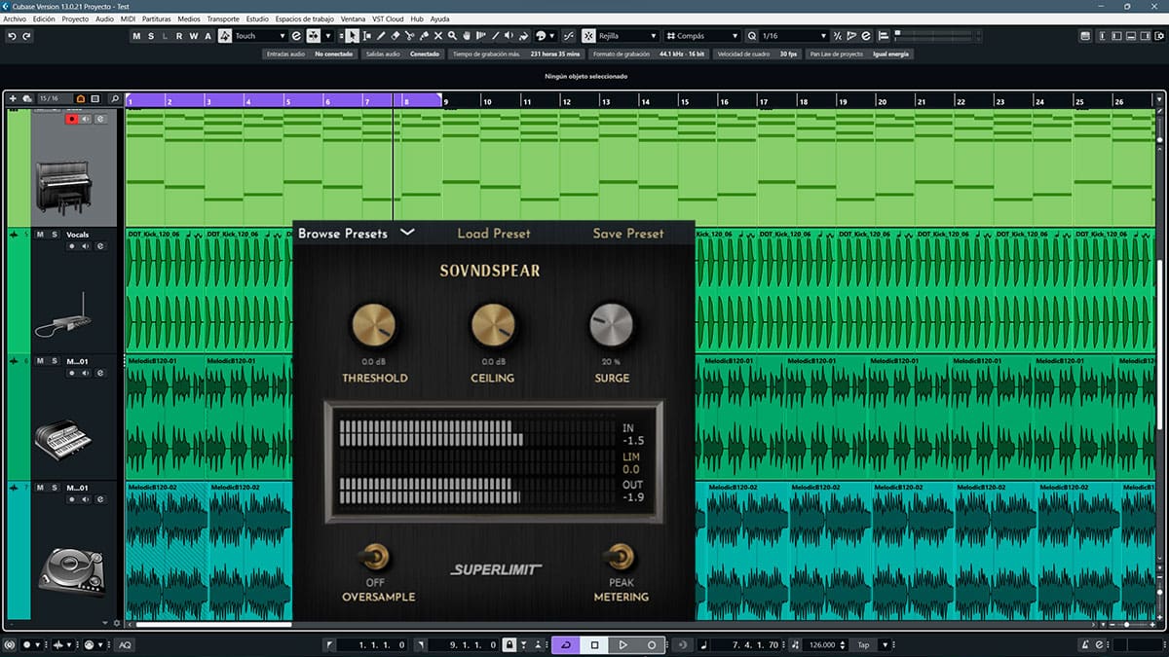Toggle global Read R automation button
This screenshot has height=657, width=1169.
click(179, 36)
